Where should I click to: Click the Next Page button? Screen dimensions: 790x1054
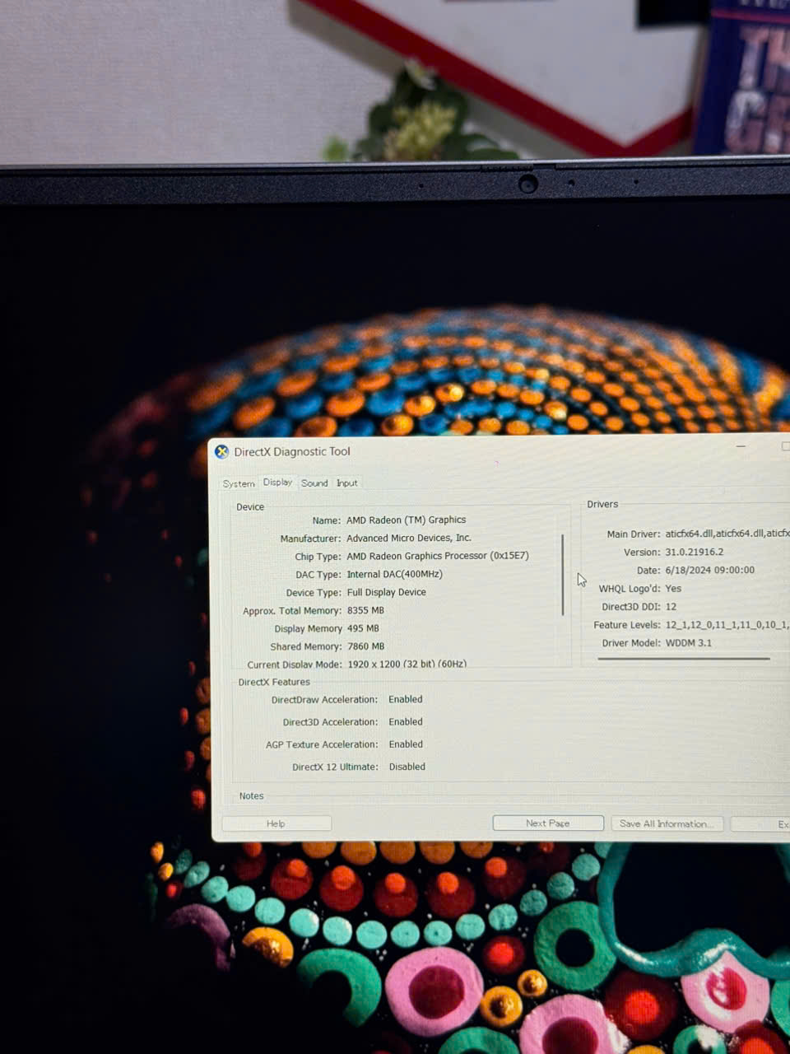tap(548, 823)
